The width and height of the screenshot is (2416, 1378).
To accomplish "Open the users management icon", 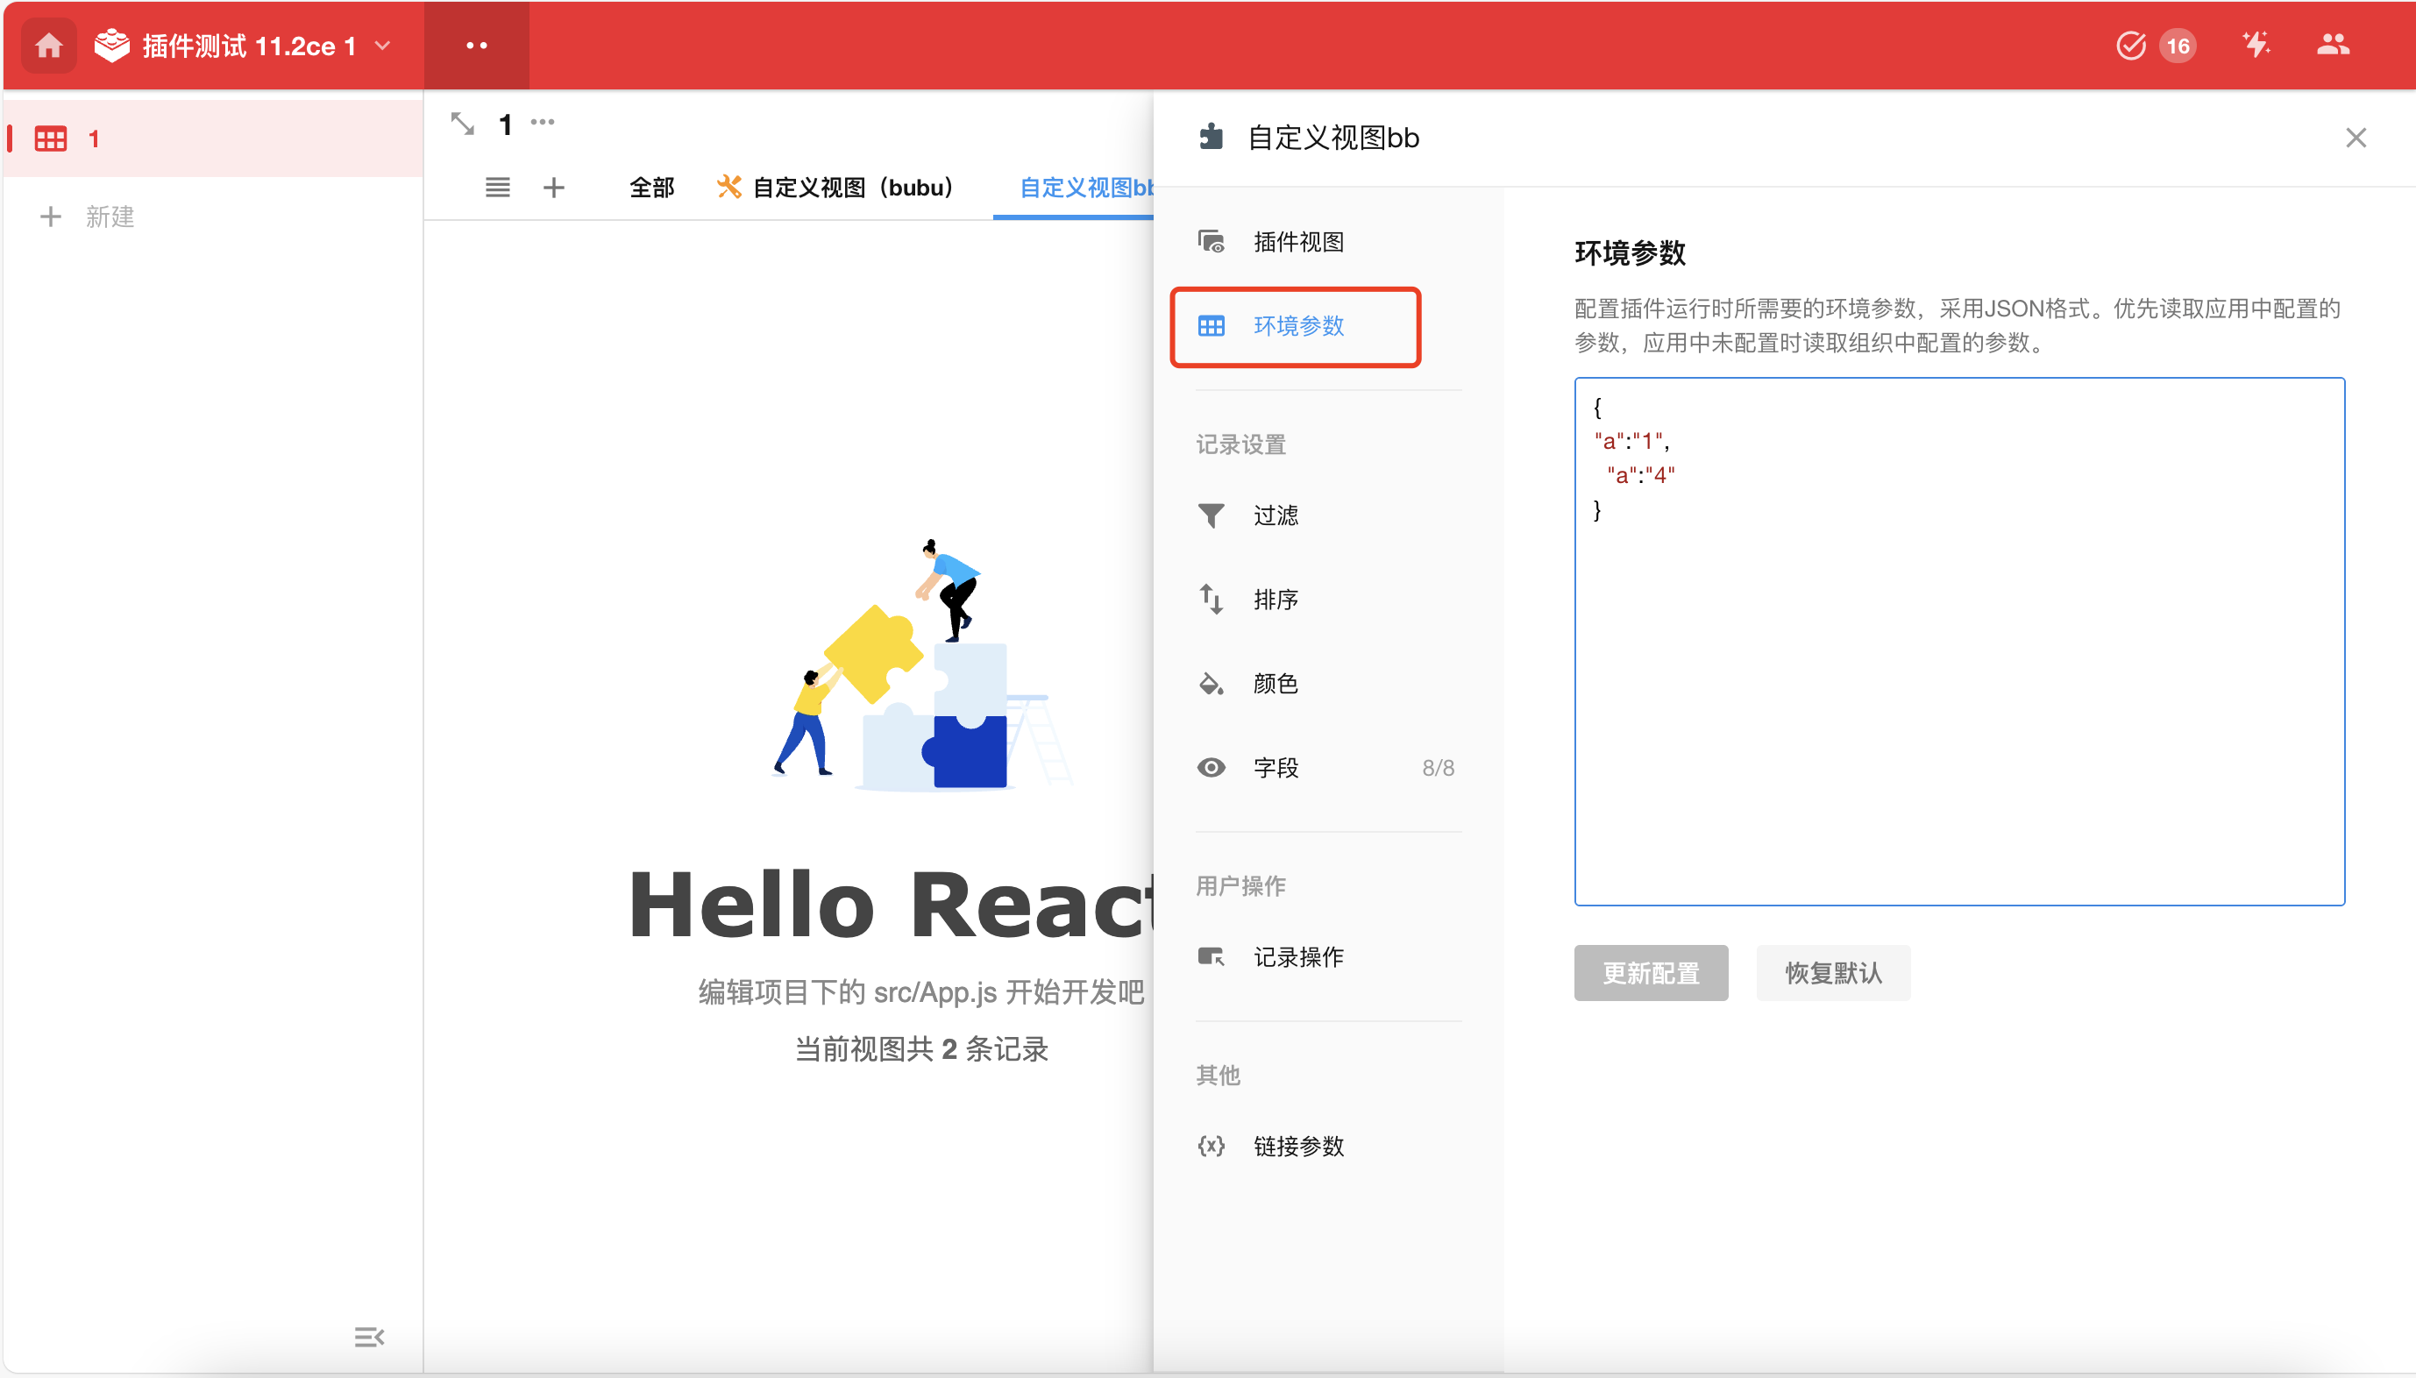I will tap(2332, 45).
